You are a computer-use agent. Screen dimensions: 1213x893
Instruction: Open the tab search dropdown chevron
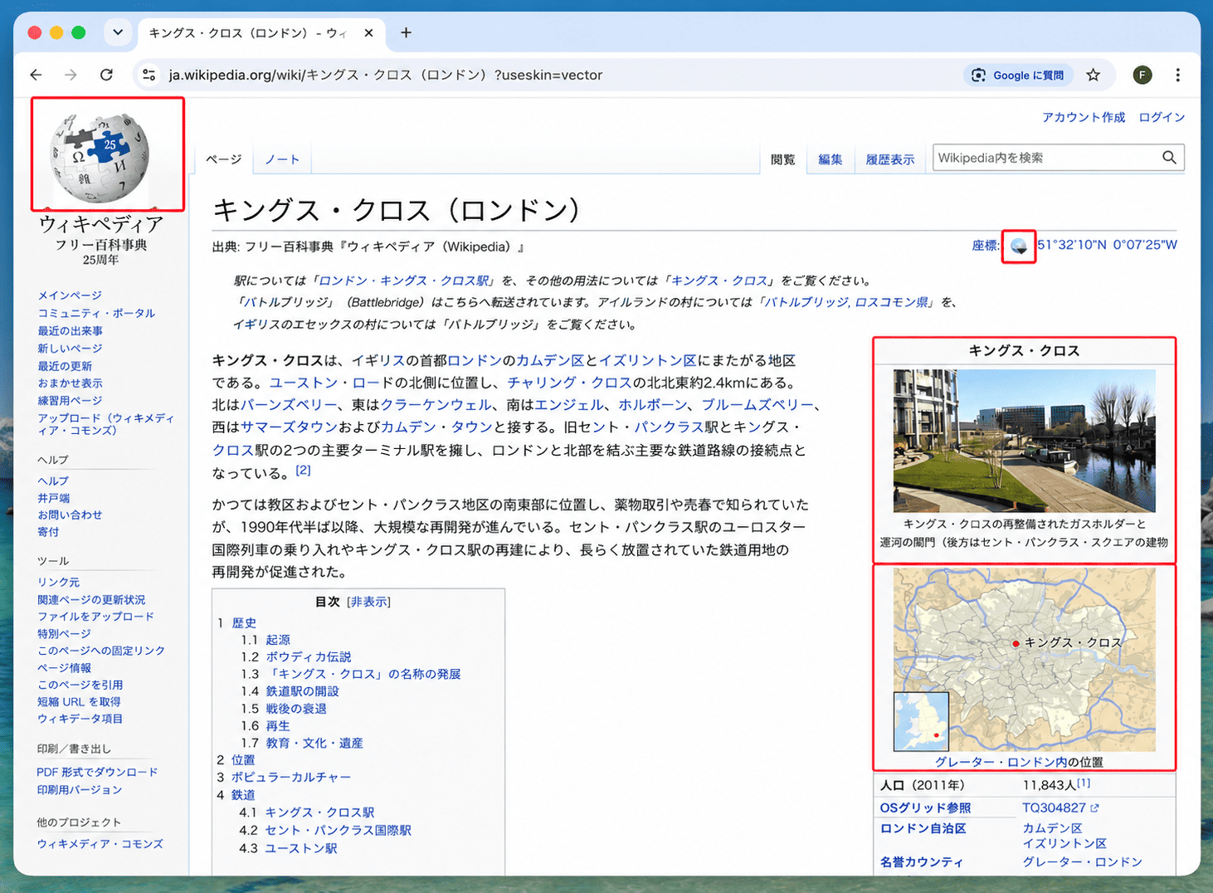[x=118, y=32]
